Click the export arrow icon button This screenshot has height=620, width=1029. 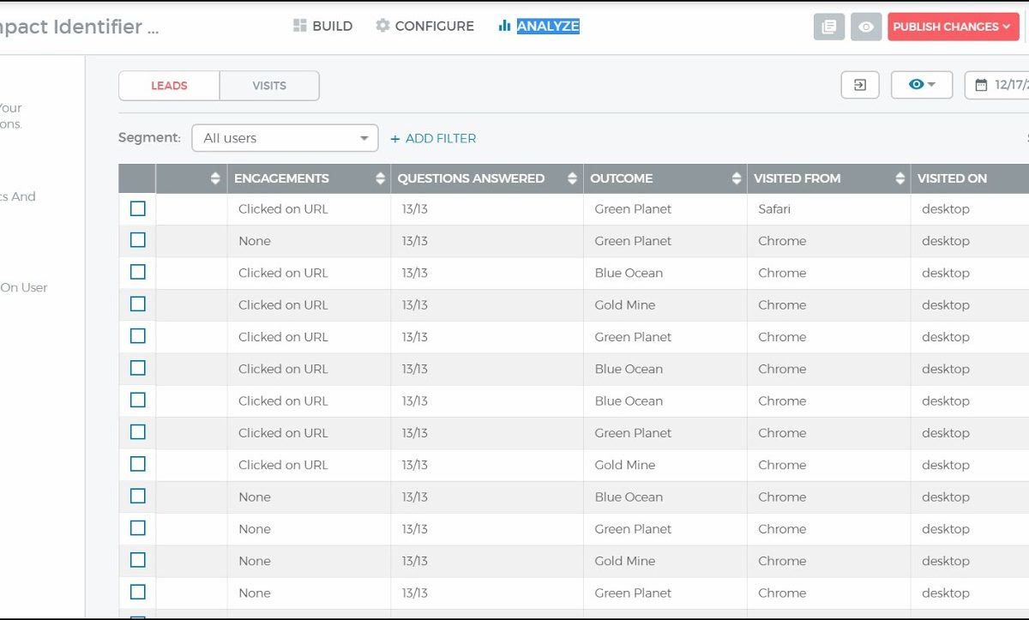point(859,85)
